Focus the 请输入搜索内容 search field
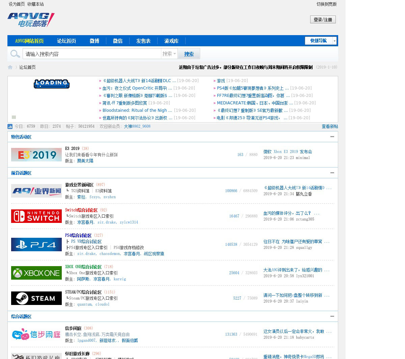This screenshot has width=405, height=359. (x=92, y=54)
